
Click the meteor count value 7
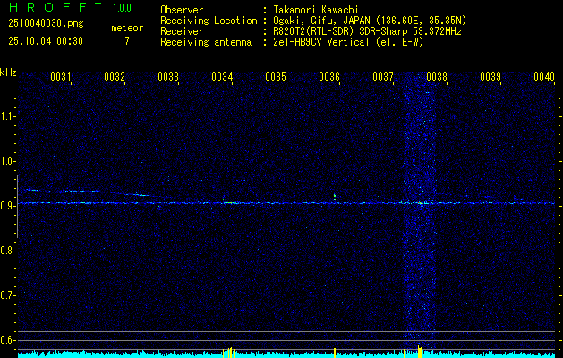point(127,41)
